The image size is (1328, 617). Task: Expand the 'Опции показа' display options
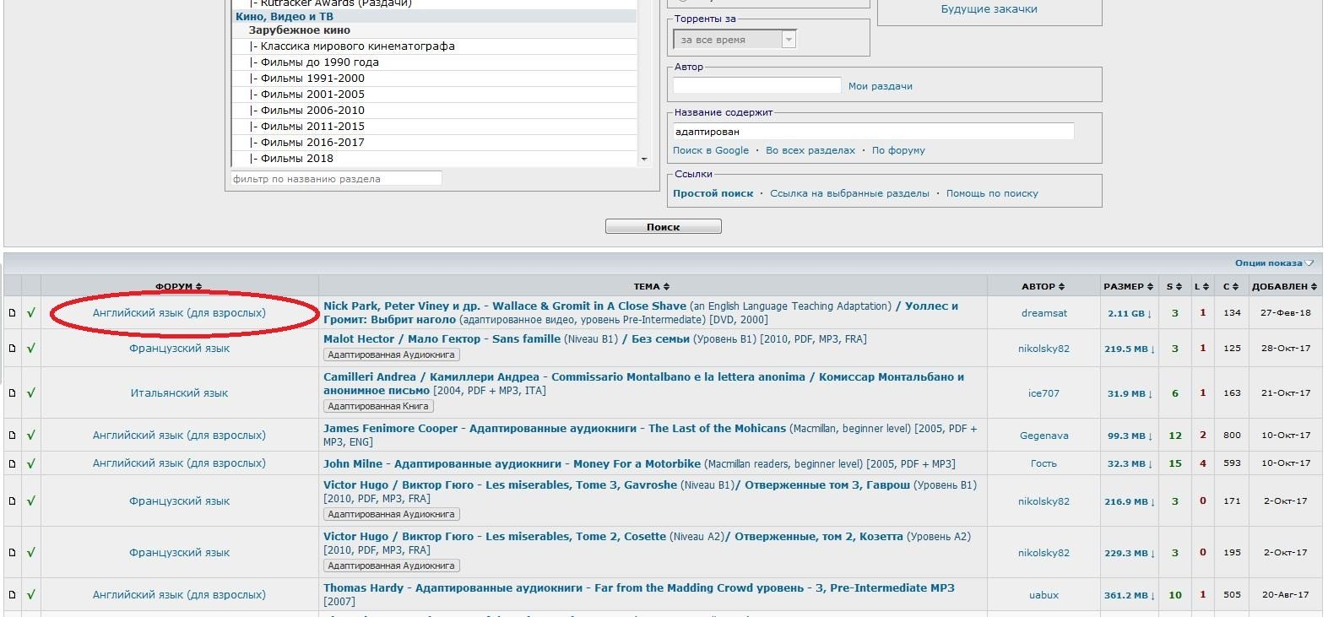[x=1274, y=263]
